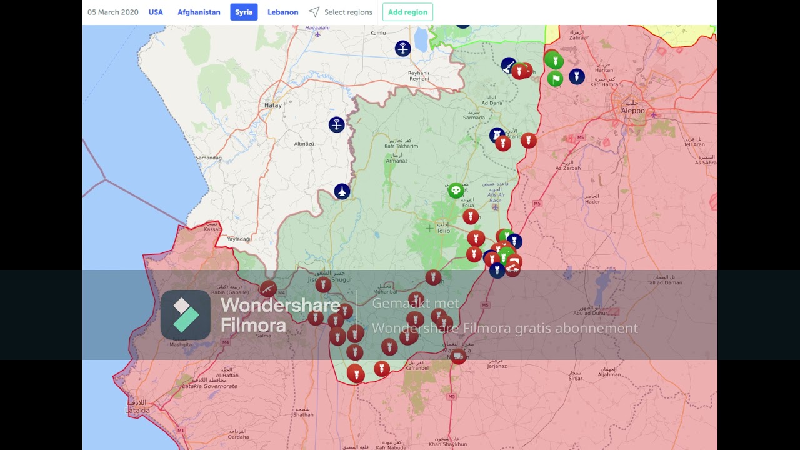Click the Samandağ town label
This screenshot has width=800, height=450.
(209, 157)
